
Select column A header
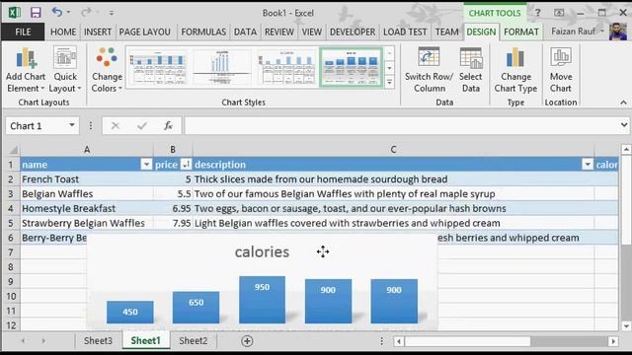[87, 150]
